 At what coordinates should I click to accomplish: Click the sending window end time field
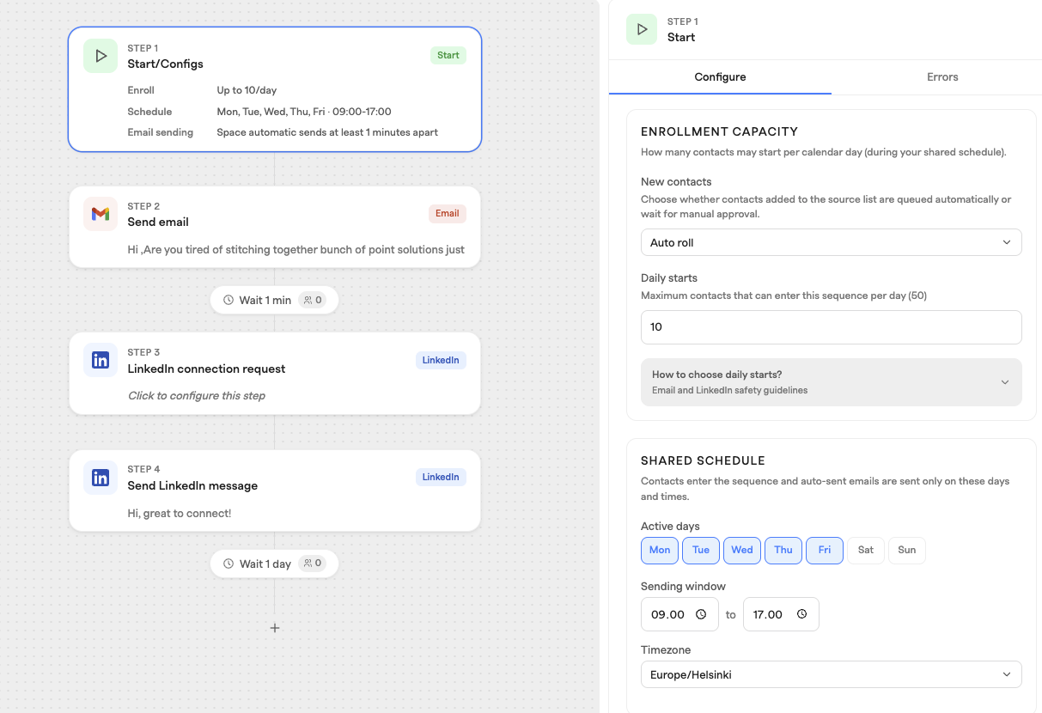pyautogui.click(x=781, y=614)
